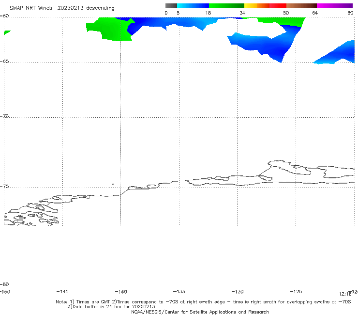Click the color bar label "50"
The height and width of the screenshot is (315, 358).
tap(286, 13)
